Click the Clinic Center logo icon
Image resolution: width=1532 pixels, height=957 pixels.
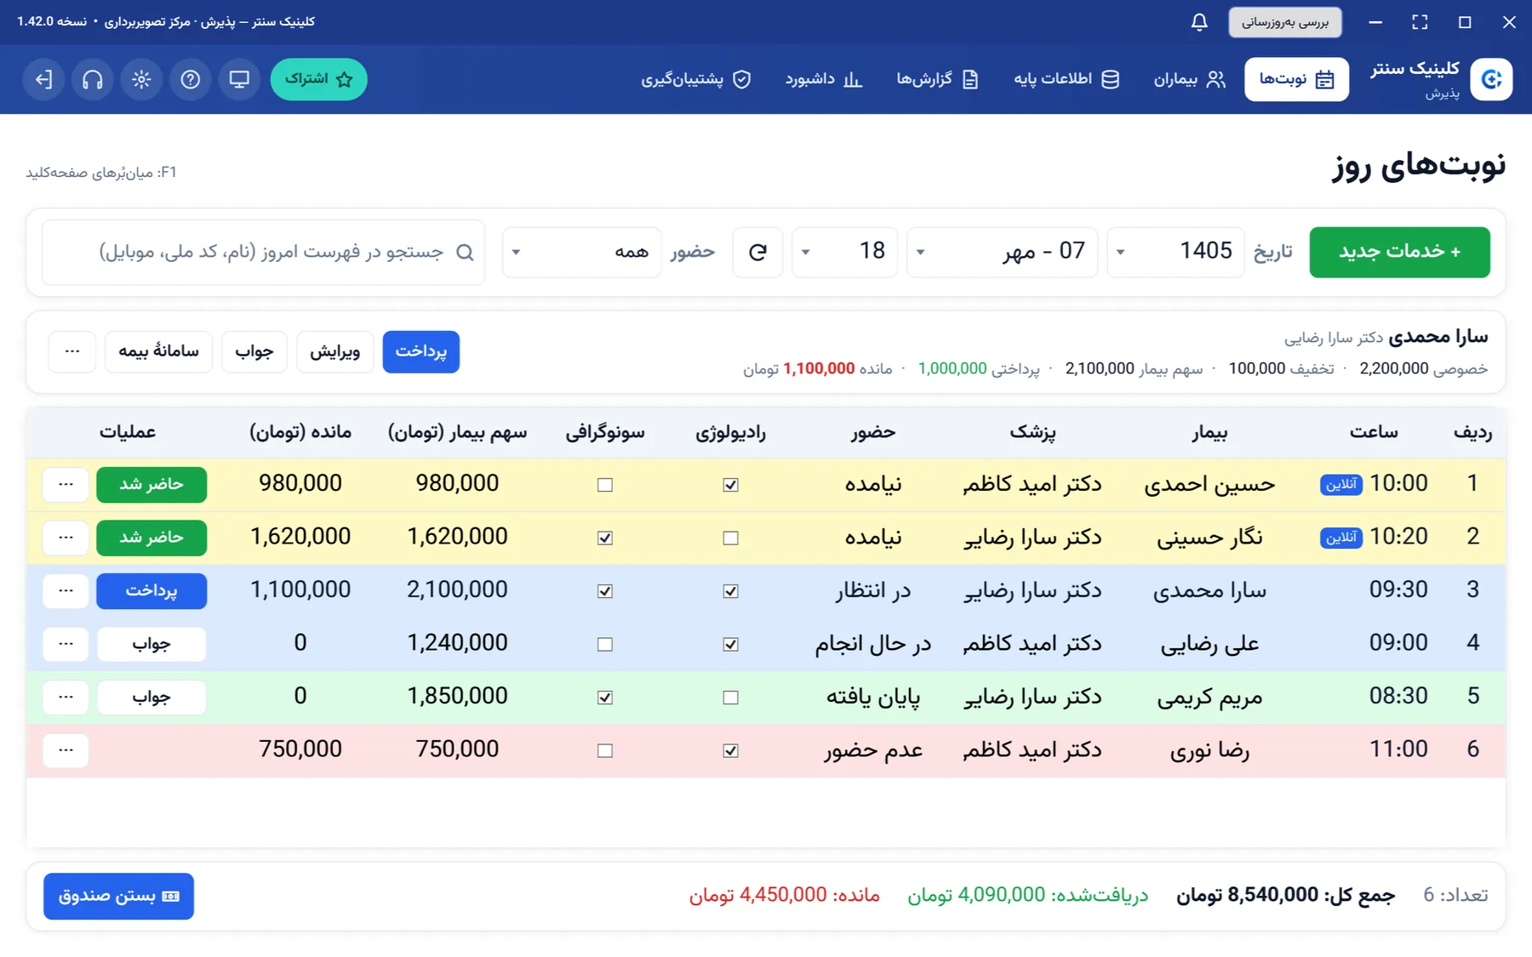tap(1491, 79)
